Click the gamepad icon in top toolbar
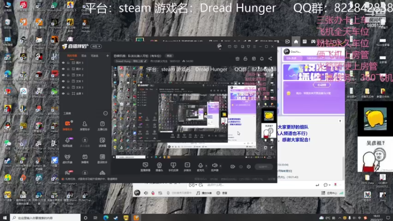The height and width of the screenshot is (221, 393). point(313,42)
